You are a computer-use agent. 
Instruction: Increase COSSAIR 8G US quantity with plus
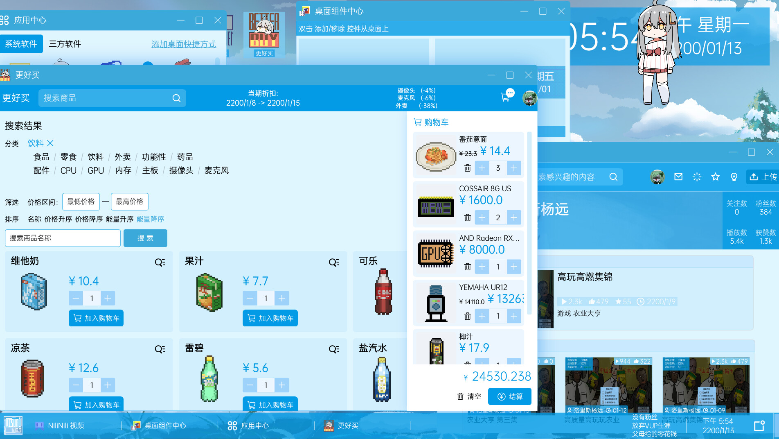tap(514, 217)
